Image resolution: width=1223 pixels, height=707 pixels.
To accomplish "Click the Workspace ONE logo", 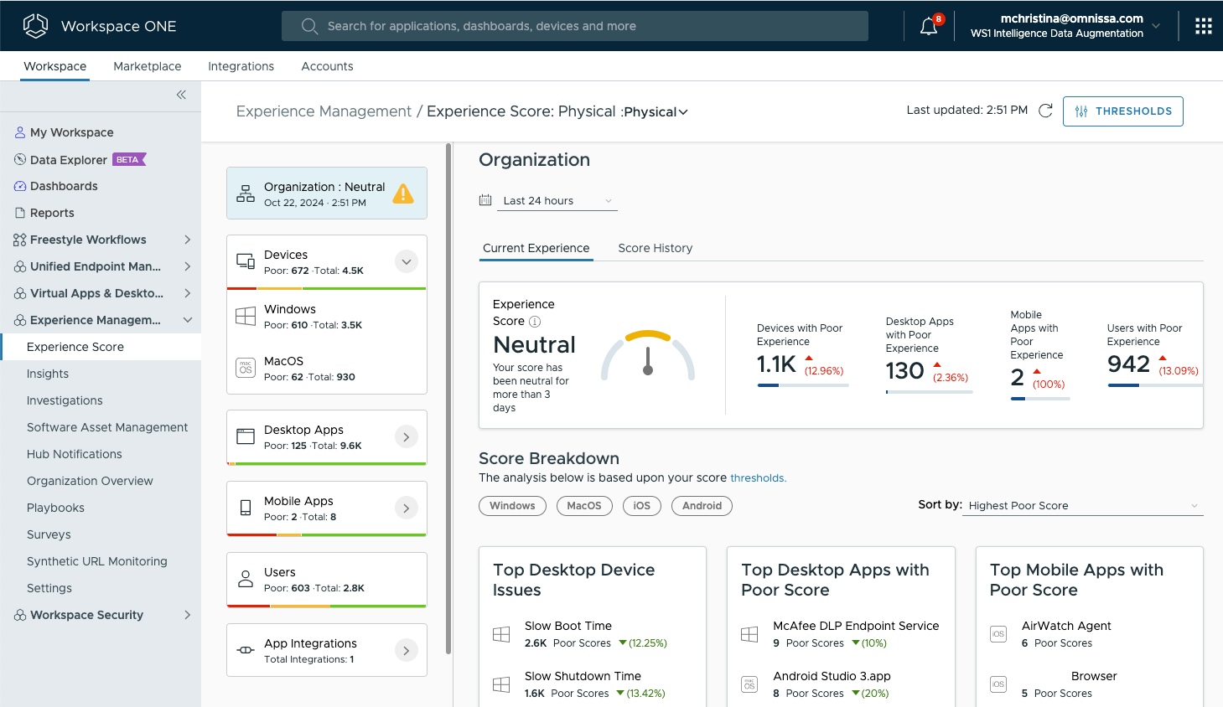I will click(x=35, y=26).
